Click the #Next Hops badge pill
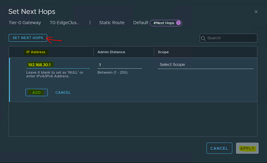This screenshot has height=163, width=267. pos(166,23)
